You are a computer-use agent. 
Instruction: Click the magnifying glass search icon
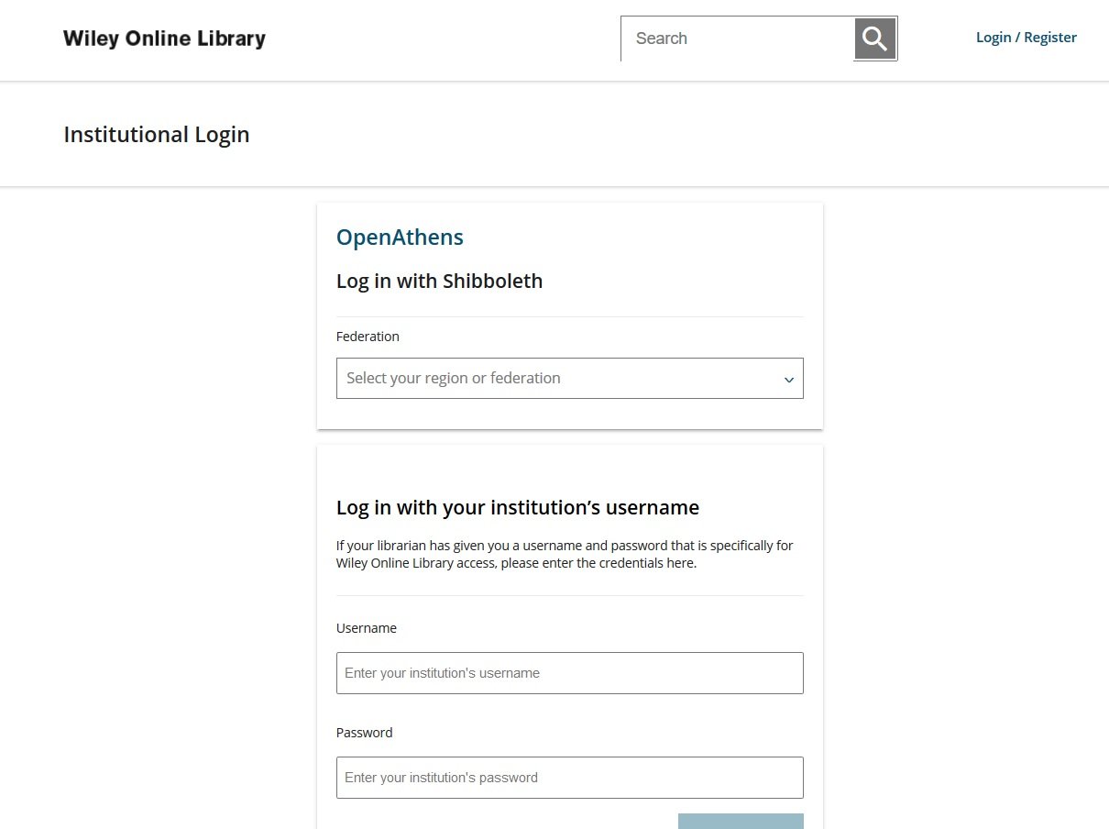(875, 39)
